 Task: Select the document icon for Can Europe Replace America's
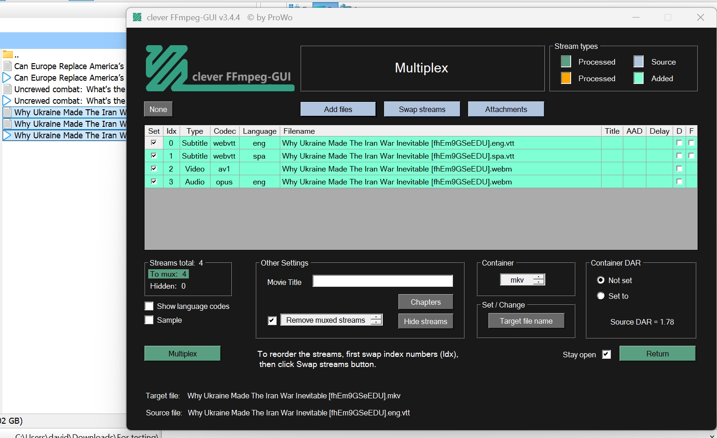pyautogui.click(x=7, y=66)
